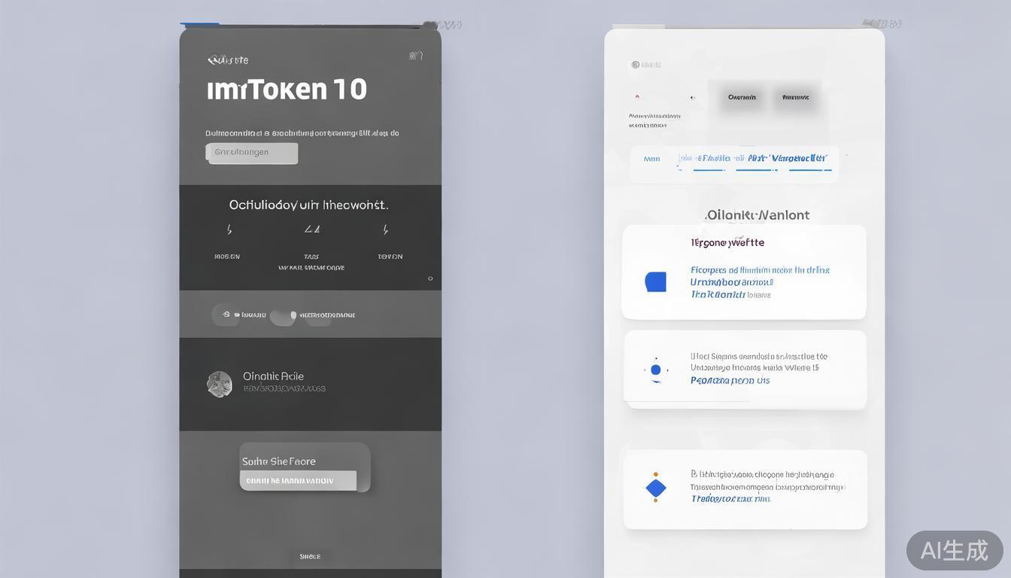1011x578 pixels.
Task: Open the blue link at the bottom of the last card
Action: point(730,499)
